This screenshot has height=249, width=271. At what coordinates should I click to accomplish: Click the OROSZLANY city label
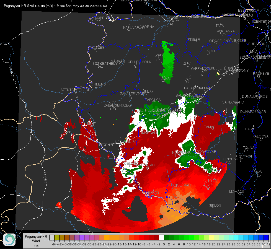click(220, 41)
